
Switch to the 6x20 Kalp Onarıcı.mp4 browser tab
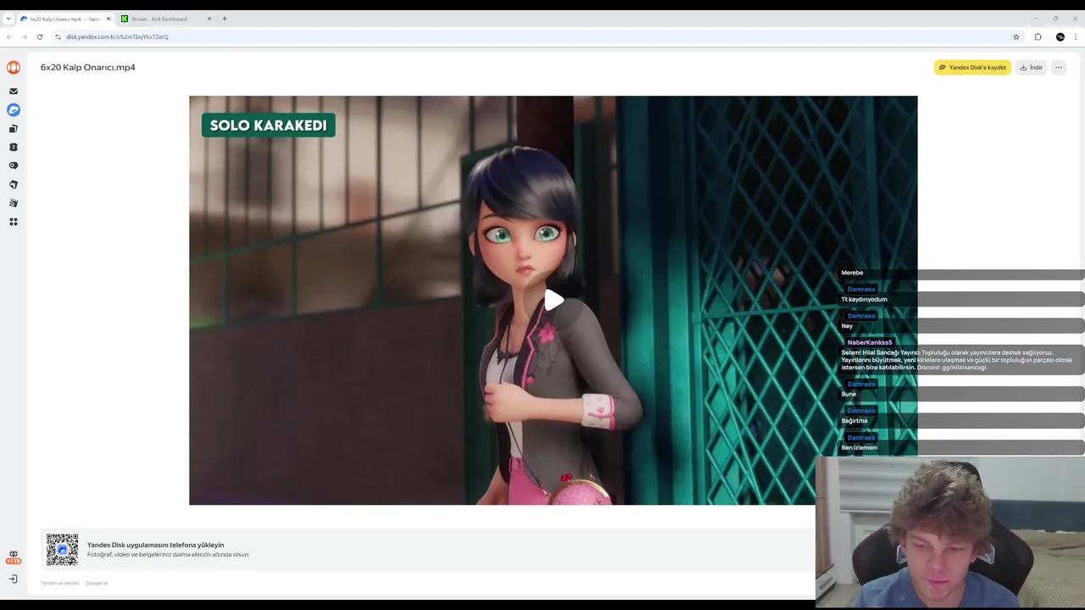tap(64, 19)
